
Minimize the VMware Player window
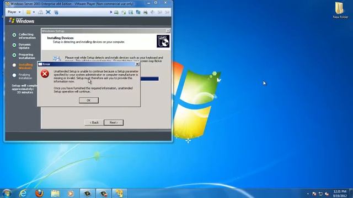[148, 3]
